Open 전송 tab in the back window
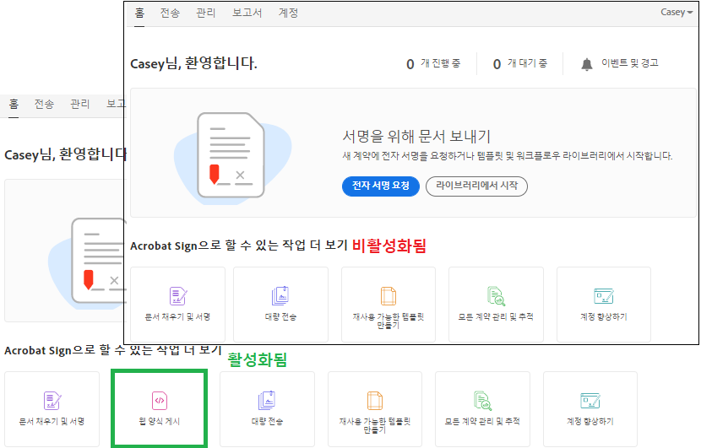Image resolution: width=701 pixels, height=448 pixels. tap(44, 104)
